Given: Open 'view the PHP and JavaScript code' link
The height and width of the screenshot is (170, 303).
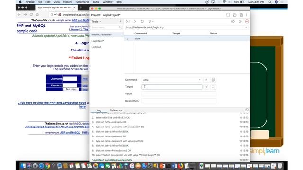Looking at the screenshot, I should [x=52, y=103].
